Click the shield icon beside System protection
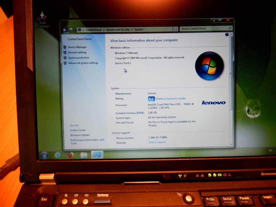Screen dimensions: 276x207 tap(65, 58)
